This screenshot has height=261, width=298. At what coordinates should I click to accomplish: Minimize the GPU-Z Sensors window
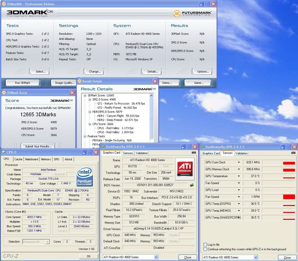coord(283,147)
